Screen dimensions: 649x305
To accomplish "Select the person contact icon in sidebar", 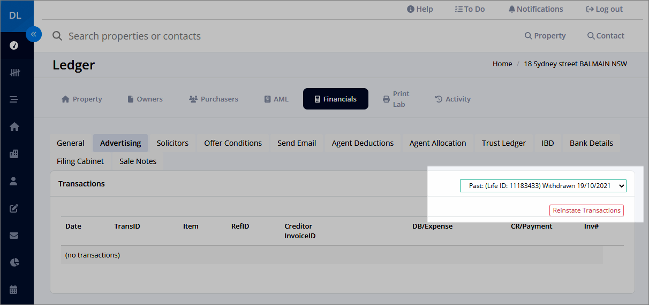I will (14, 181).
